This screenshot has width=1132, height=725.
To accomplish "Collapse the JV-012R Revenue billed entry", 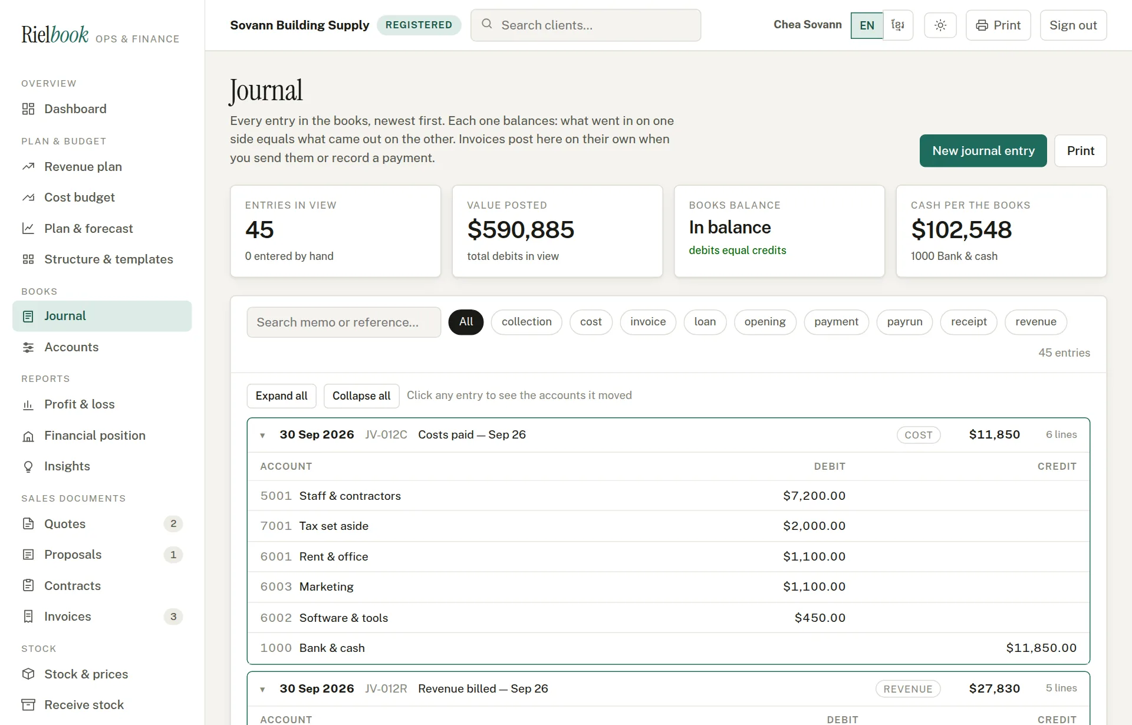I will coord(668,689).
